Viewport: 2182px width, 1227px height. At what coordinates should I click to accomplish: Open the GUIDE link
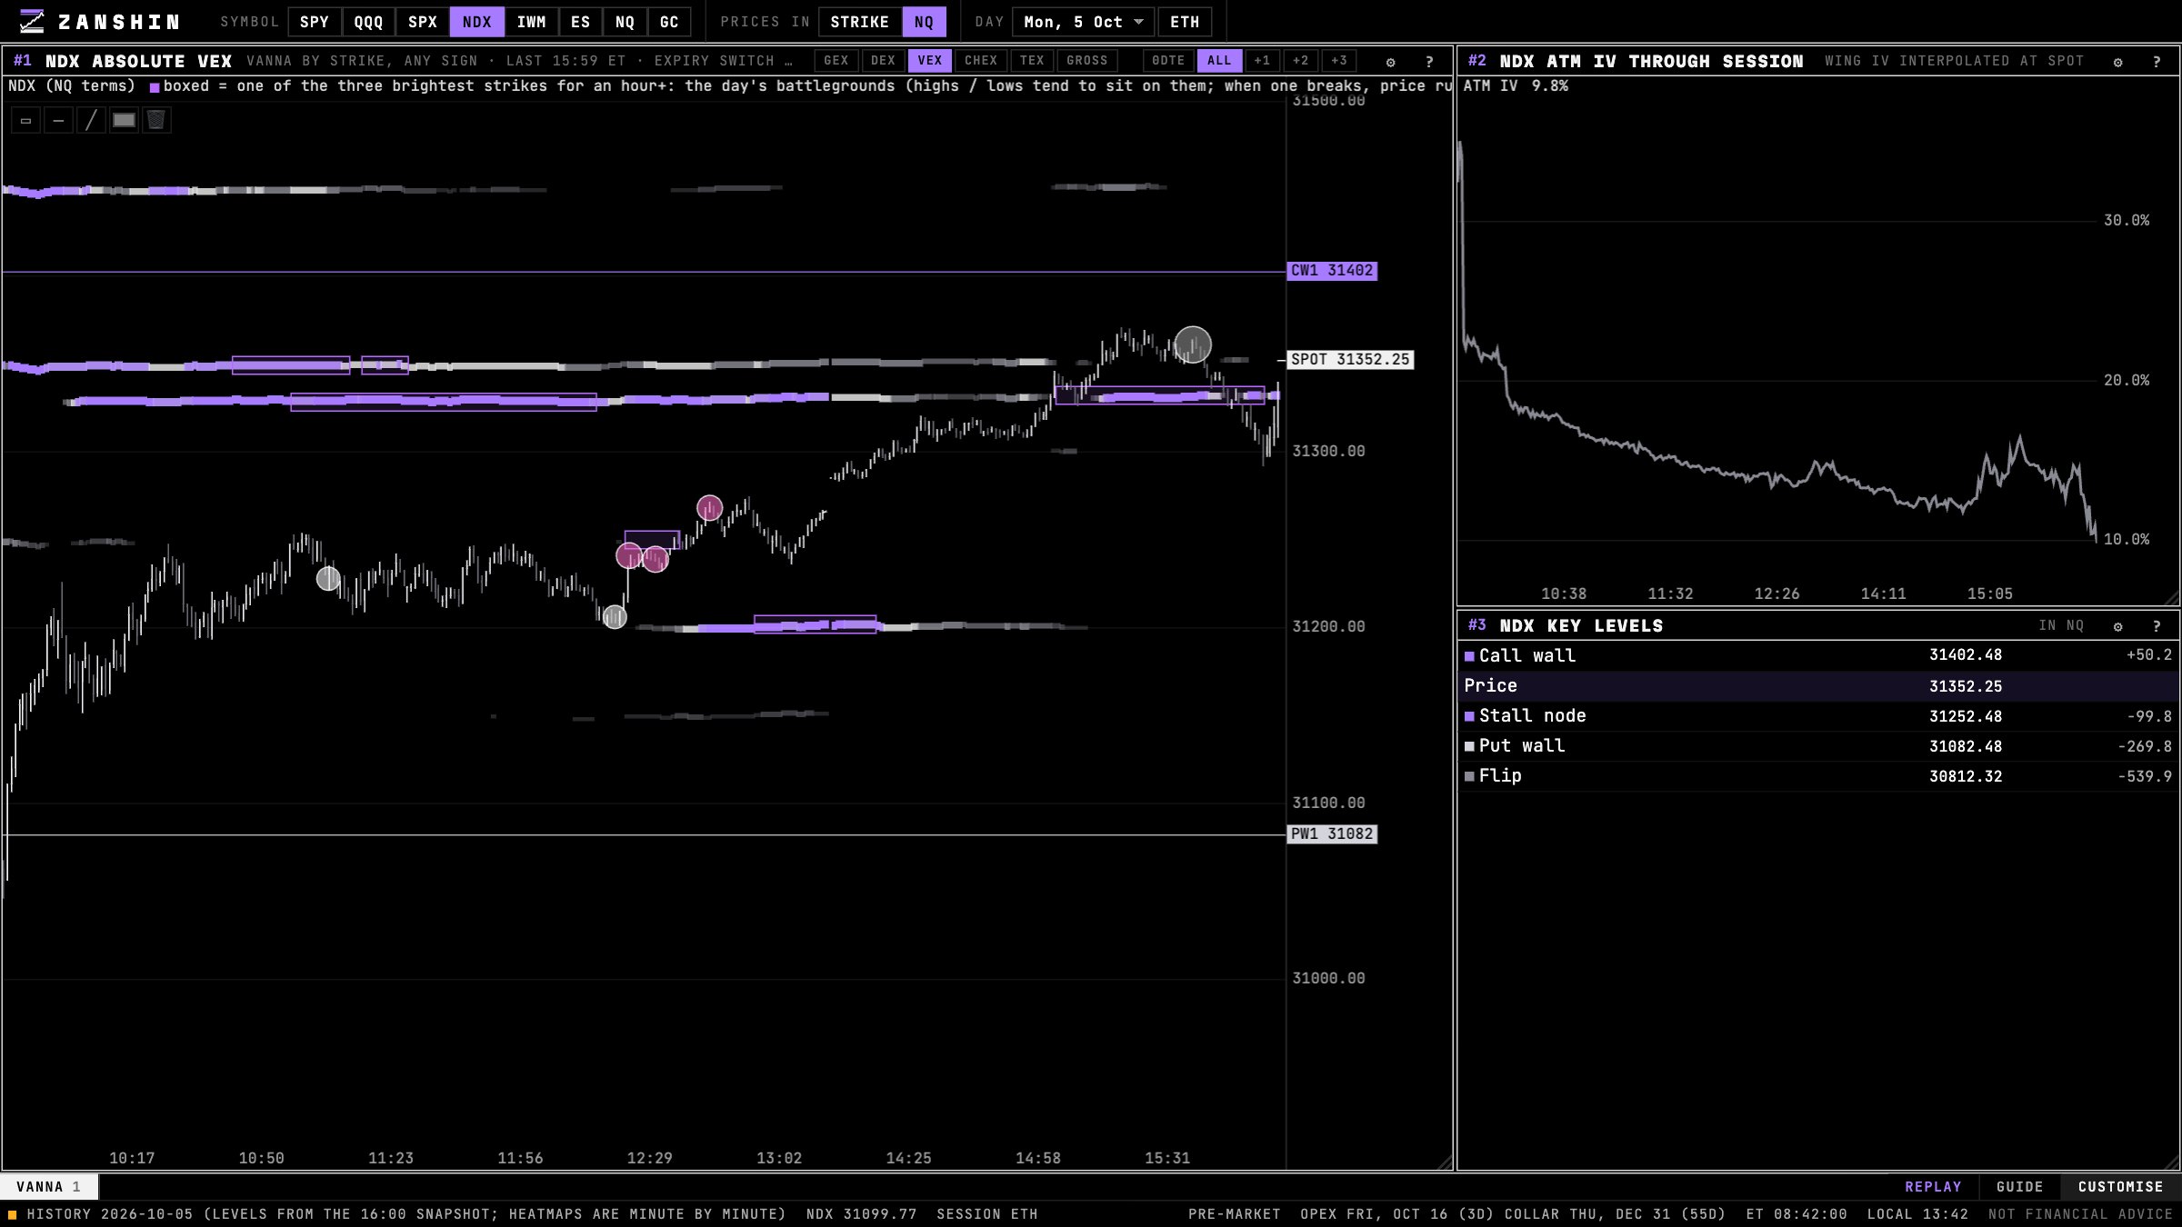coord(2020,1187)
